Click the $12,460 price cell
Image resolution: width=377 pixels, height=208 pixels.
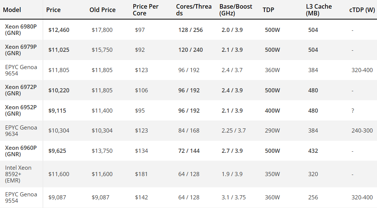tap(59, 30)
